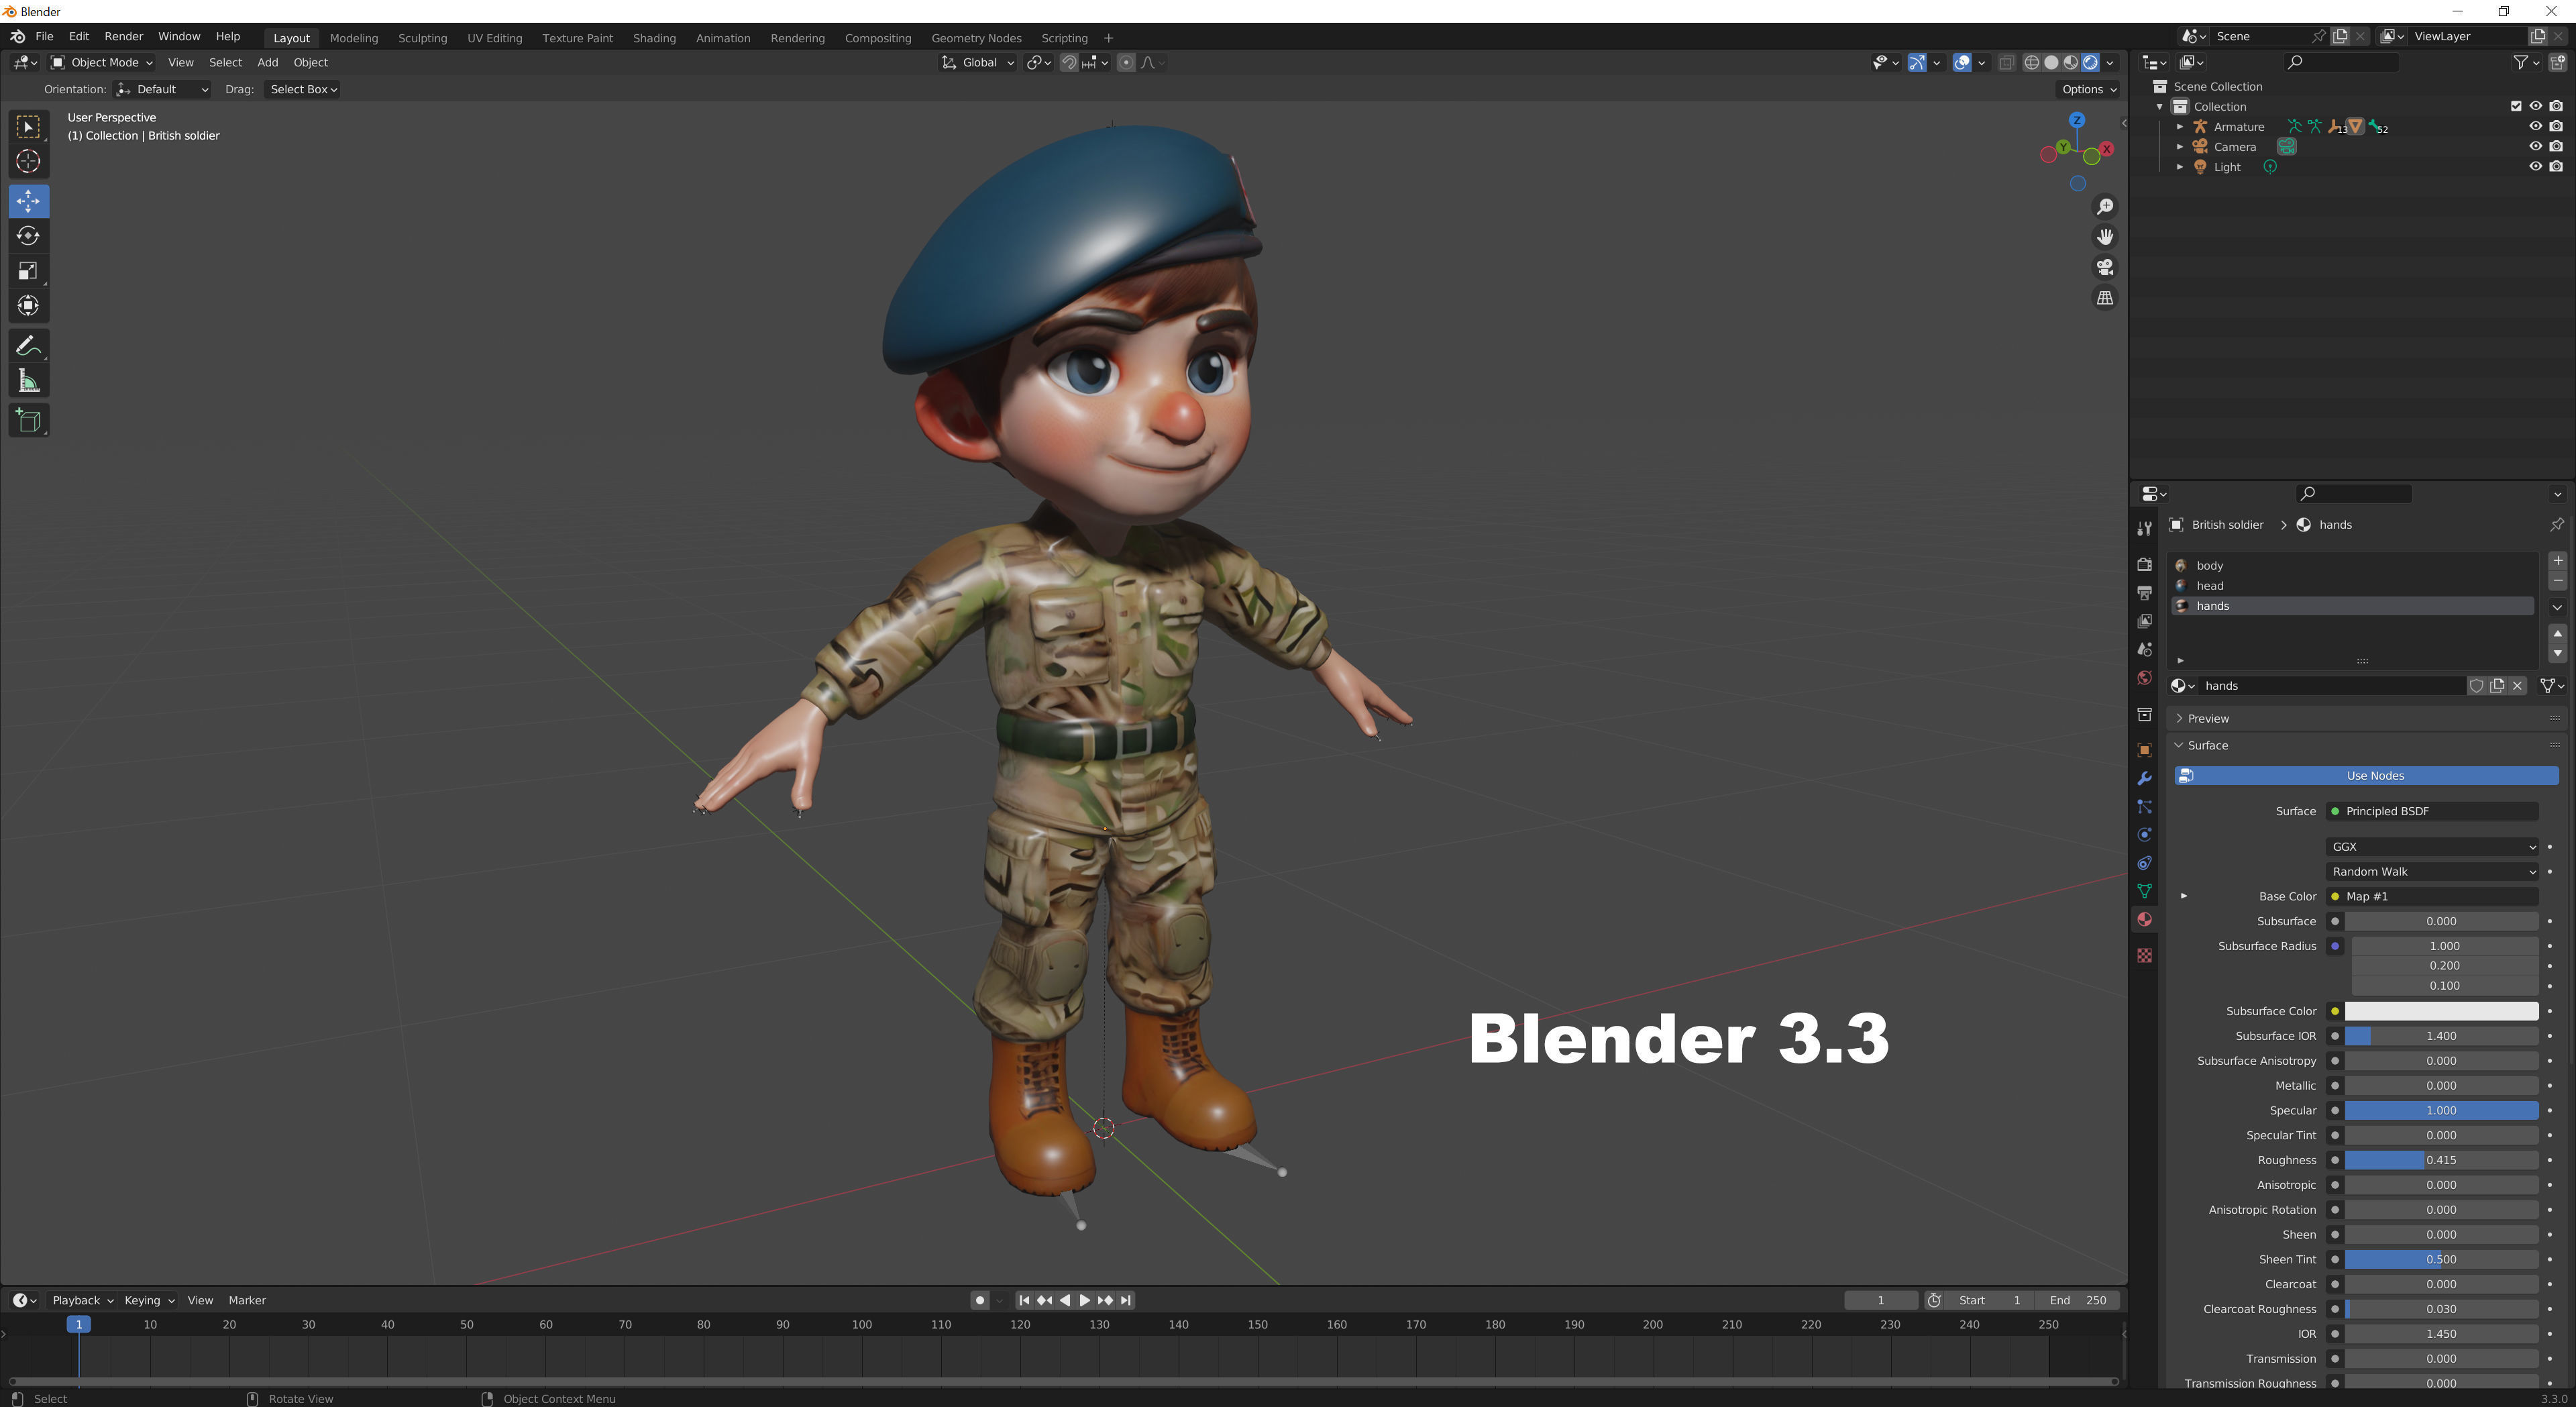Toggle X-Ray mode

tap(2006, 62)
